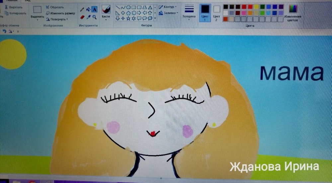The width and height of the screenshot is (332, 183).
Task: Click the Undo arrow in quick access bar
Action: click(5, 31)
